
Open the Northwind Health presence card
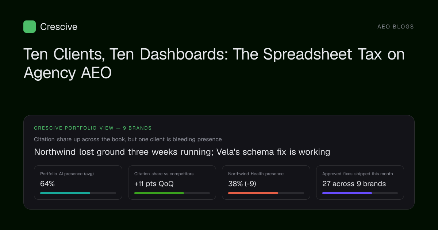[266, 183]
